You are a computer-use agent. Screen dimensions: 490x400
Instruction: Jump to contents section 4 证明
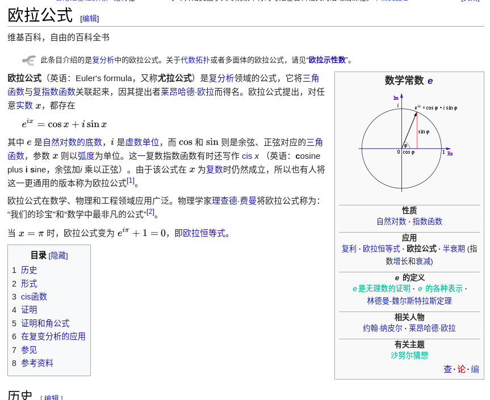click(x=29, y=310)
